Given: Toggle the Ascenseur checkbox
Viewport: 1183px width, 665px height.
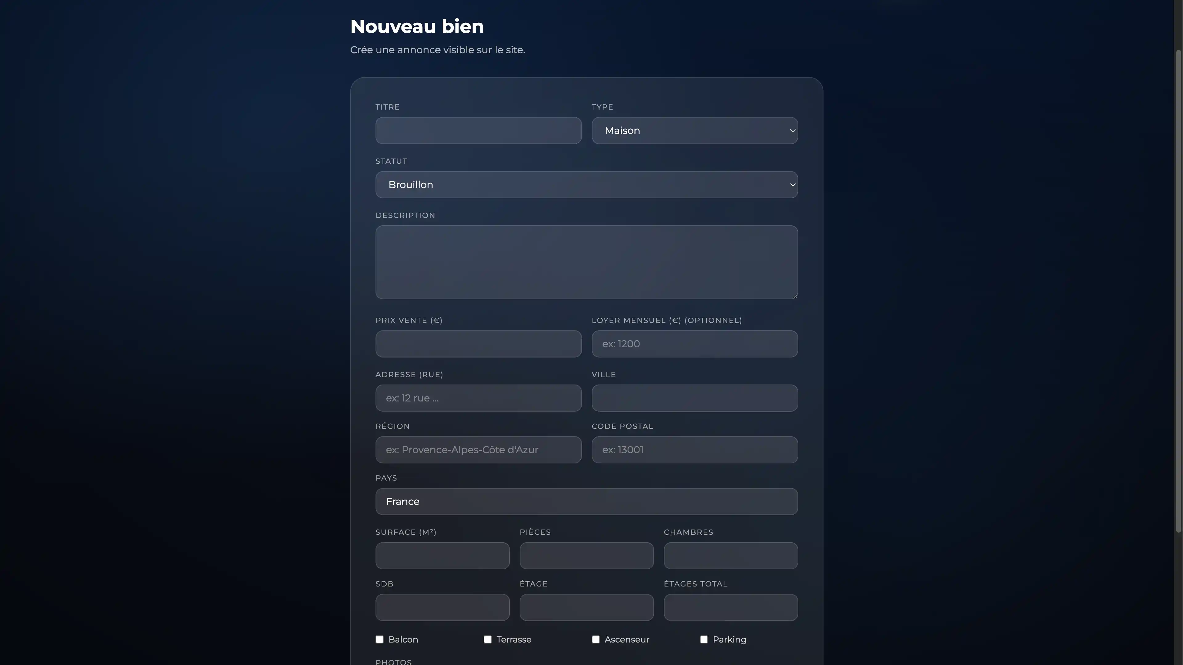Looking at the screenshot, I should click(596, 639).
